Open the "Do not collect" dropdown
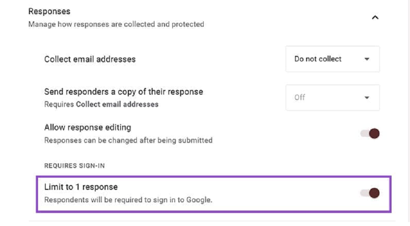 click(x=332, y=59)
